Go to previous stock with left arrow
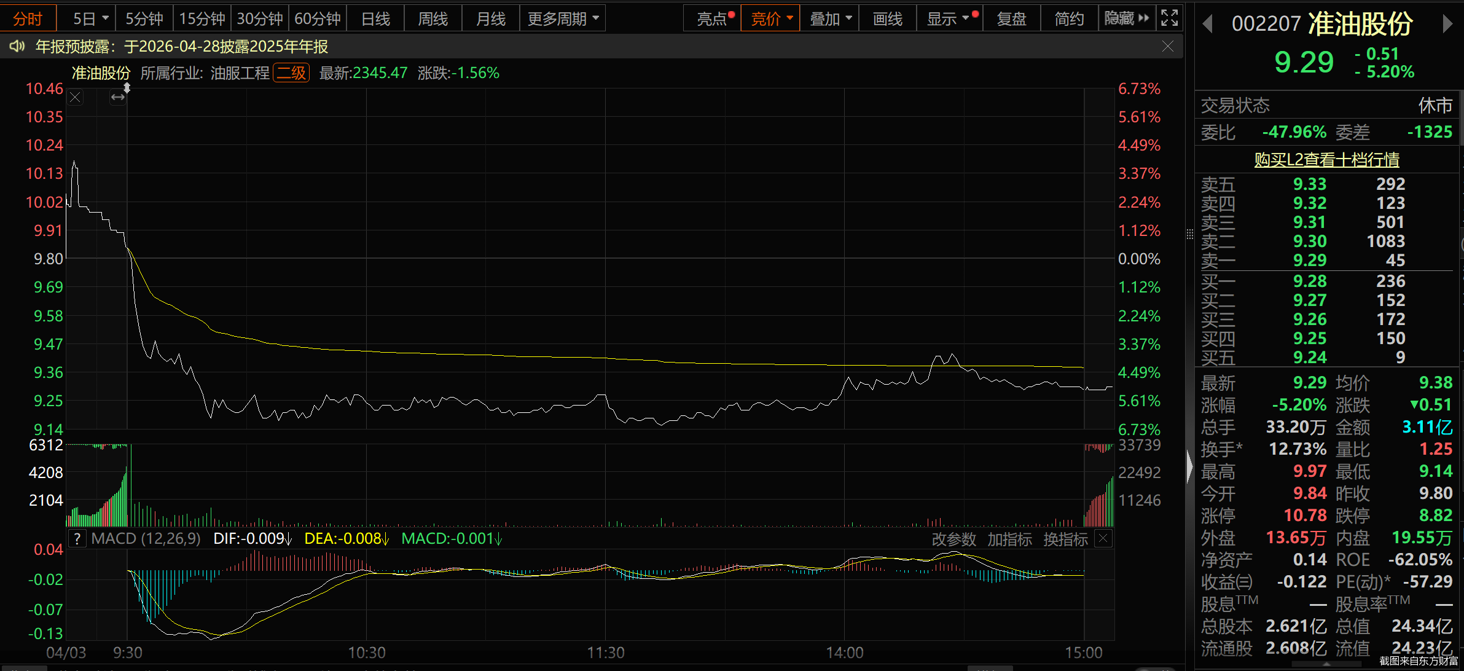Viewport: 1464px width, 671px height. [1207, 24]
